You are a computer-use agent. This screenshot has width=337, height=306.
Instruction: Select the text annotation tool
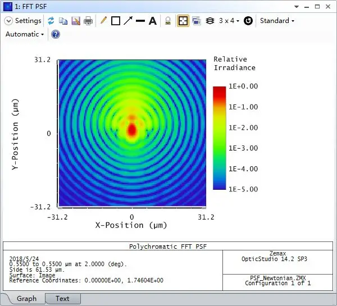pos(153,21)
